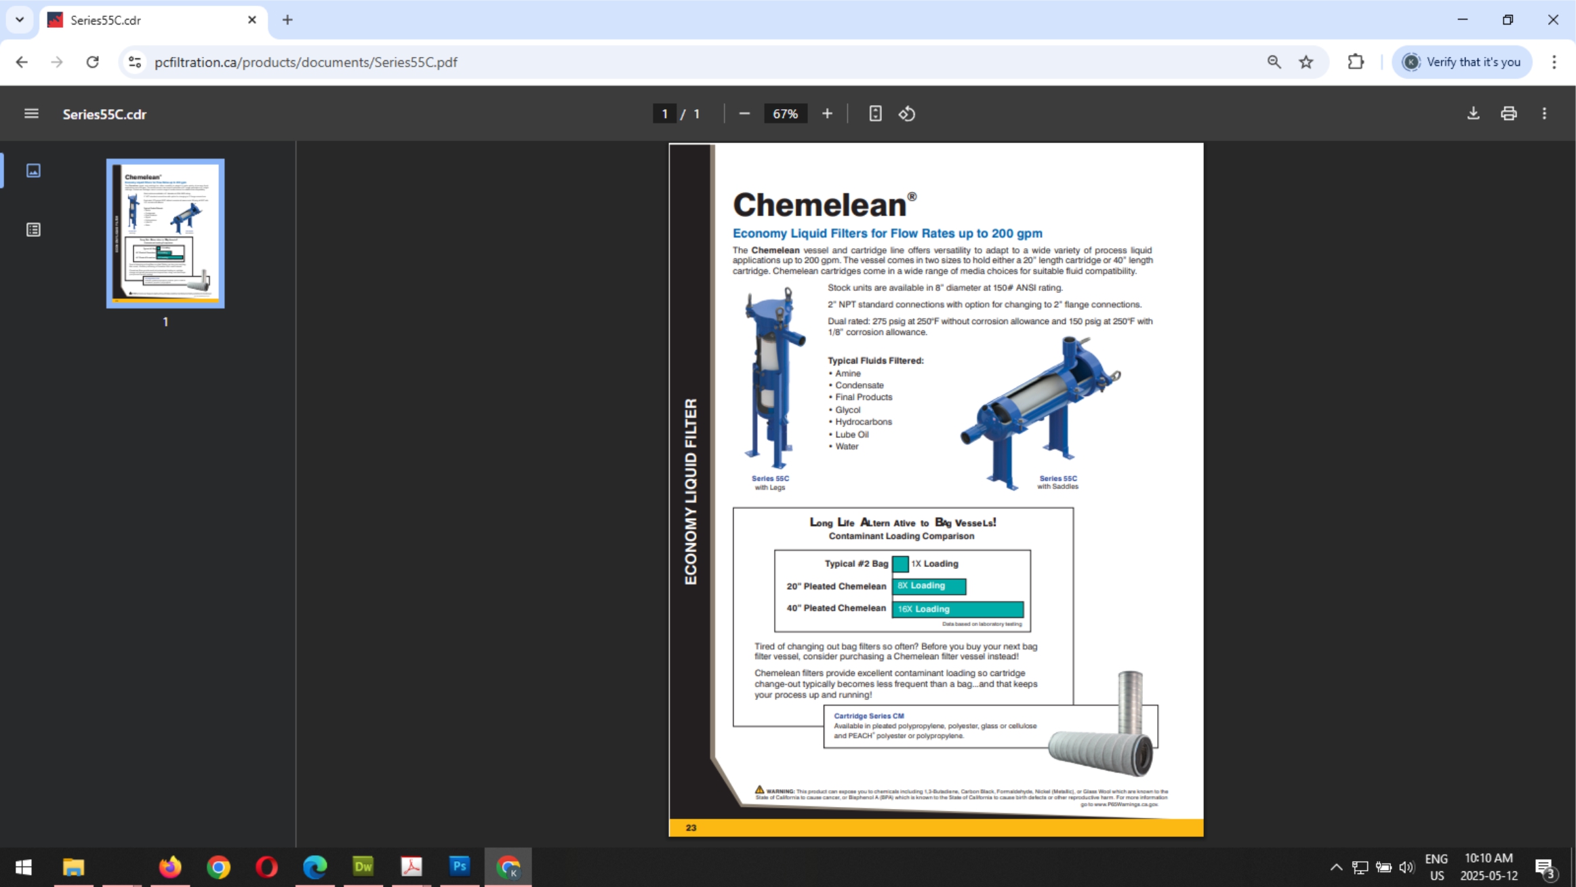Open the PDF viewer hamburger menu
Image resolution: width=1576 pixels, height=887 pixels.
pyautogui.click(x=31, y=113)
